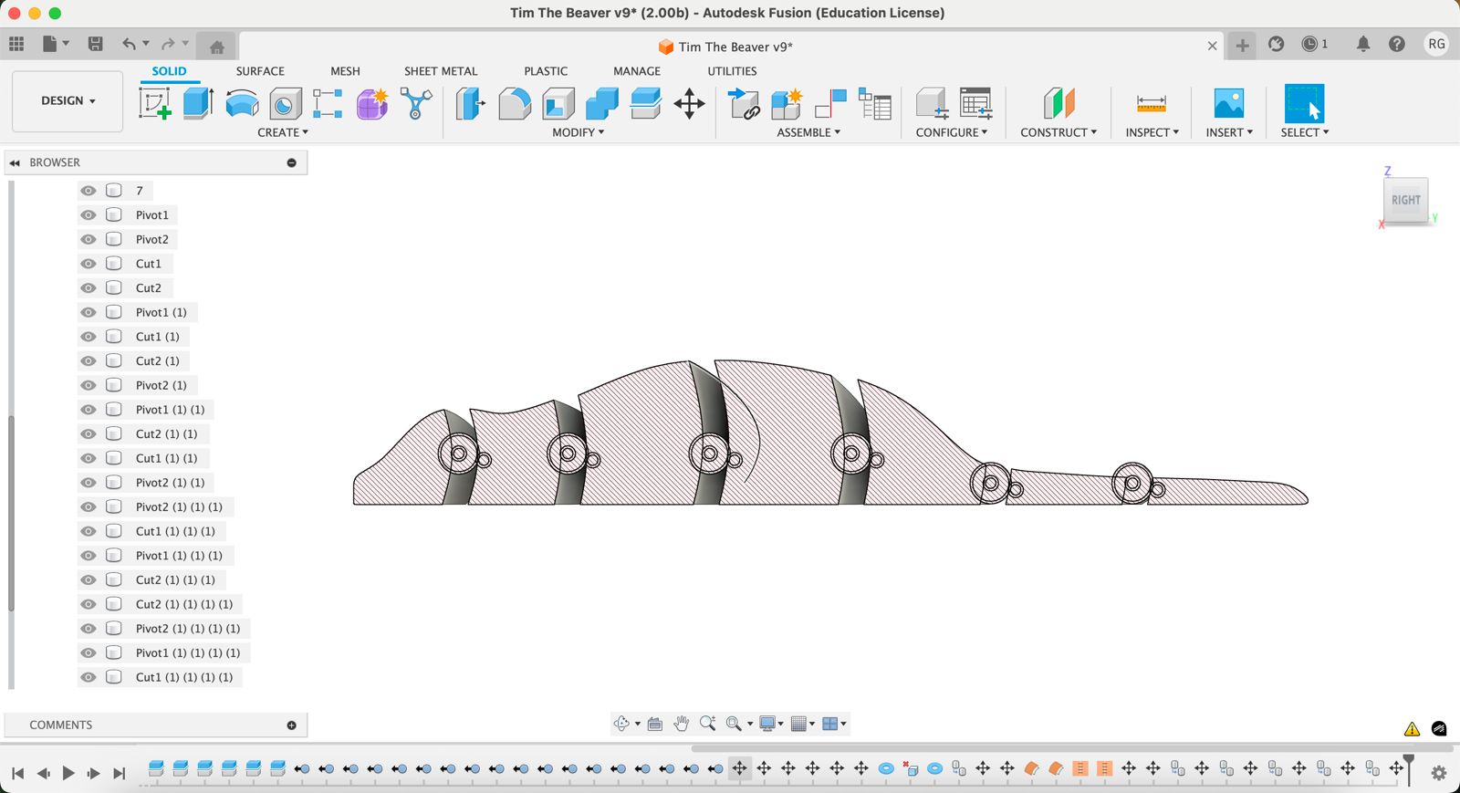Hide the Pivot1 body using eye icon
Viewport: 1460px width, 793px height.
pos(89,215)
